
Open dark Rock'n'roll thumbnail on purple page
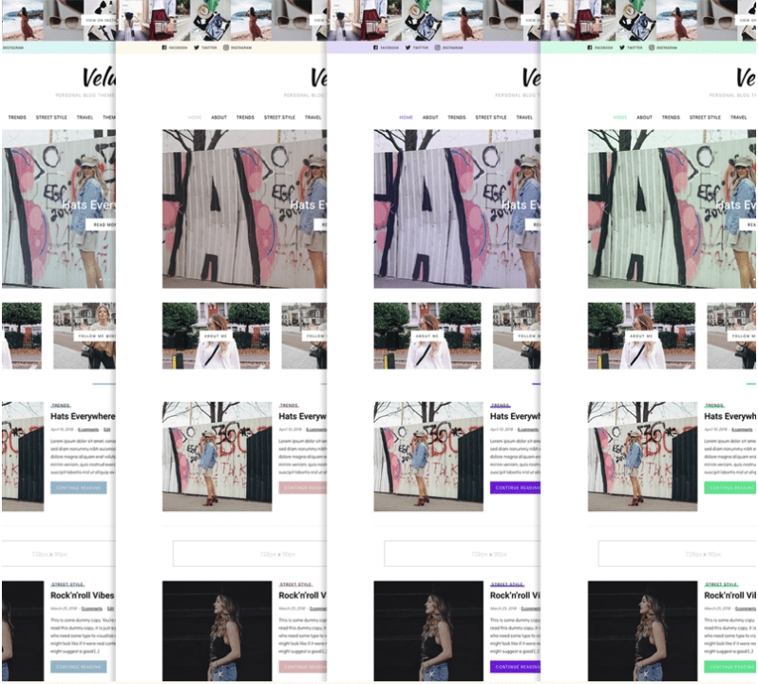coord(428,631)
